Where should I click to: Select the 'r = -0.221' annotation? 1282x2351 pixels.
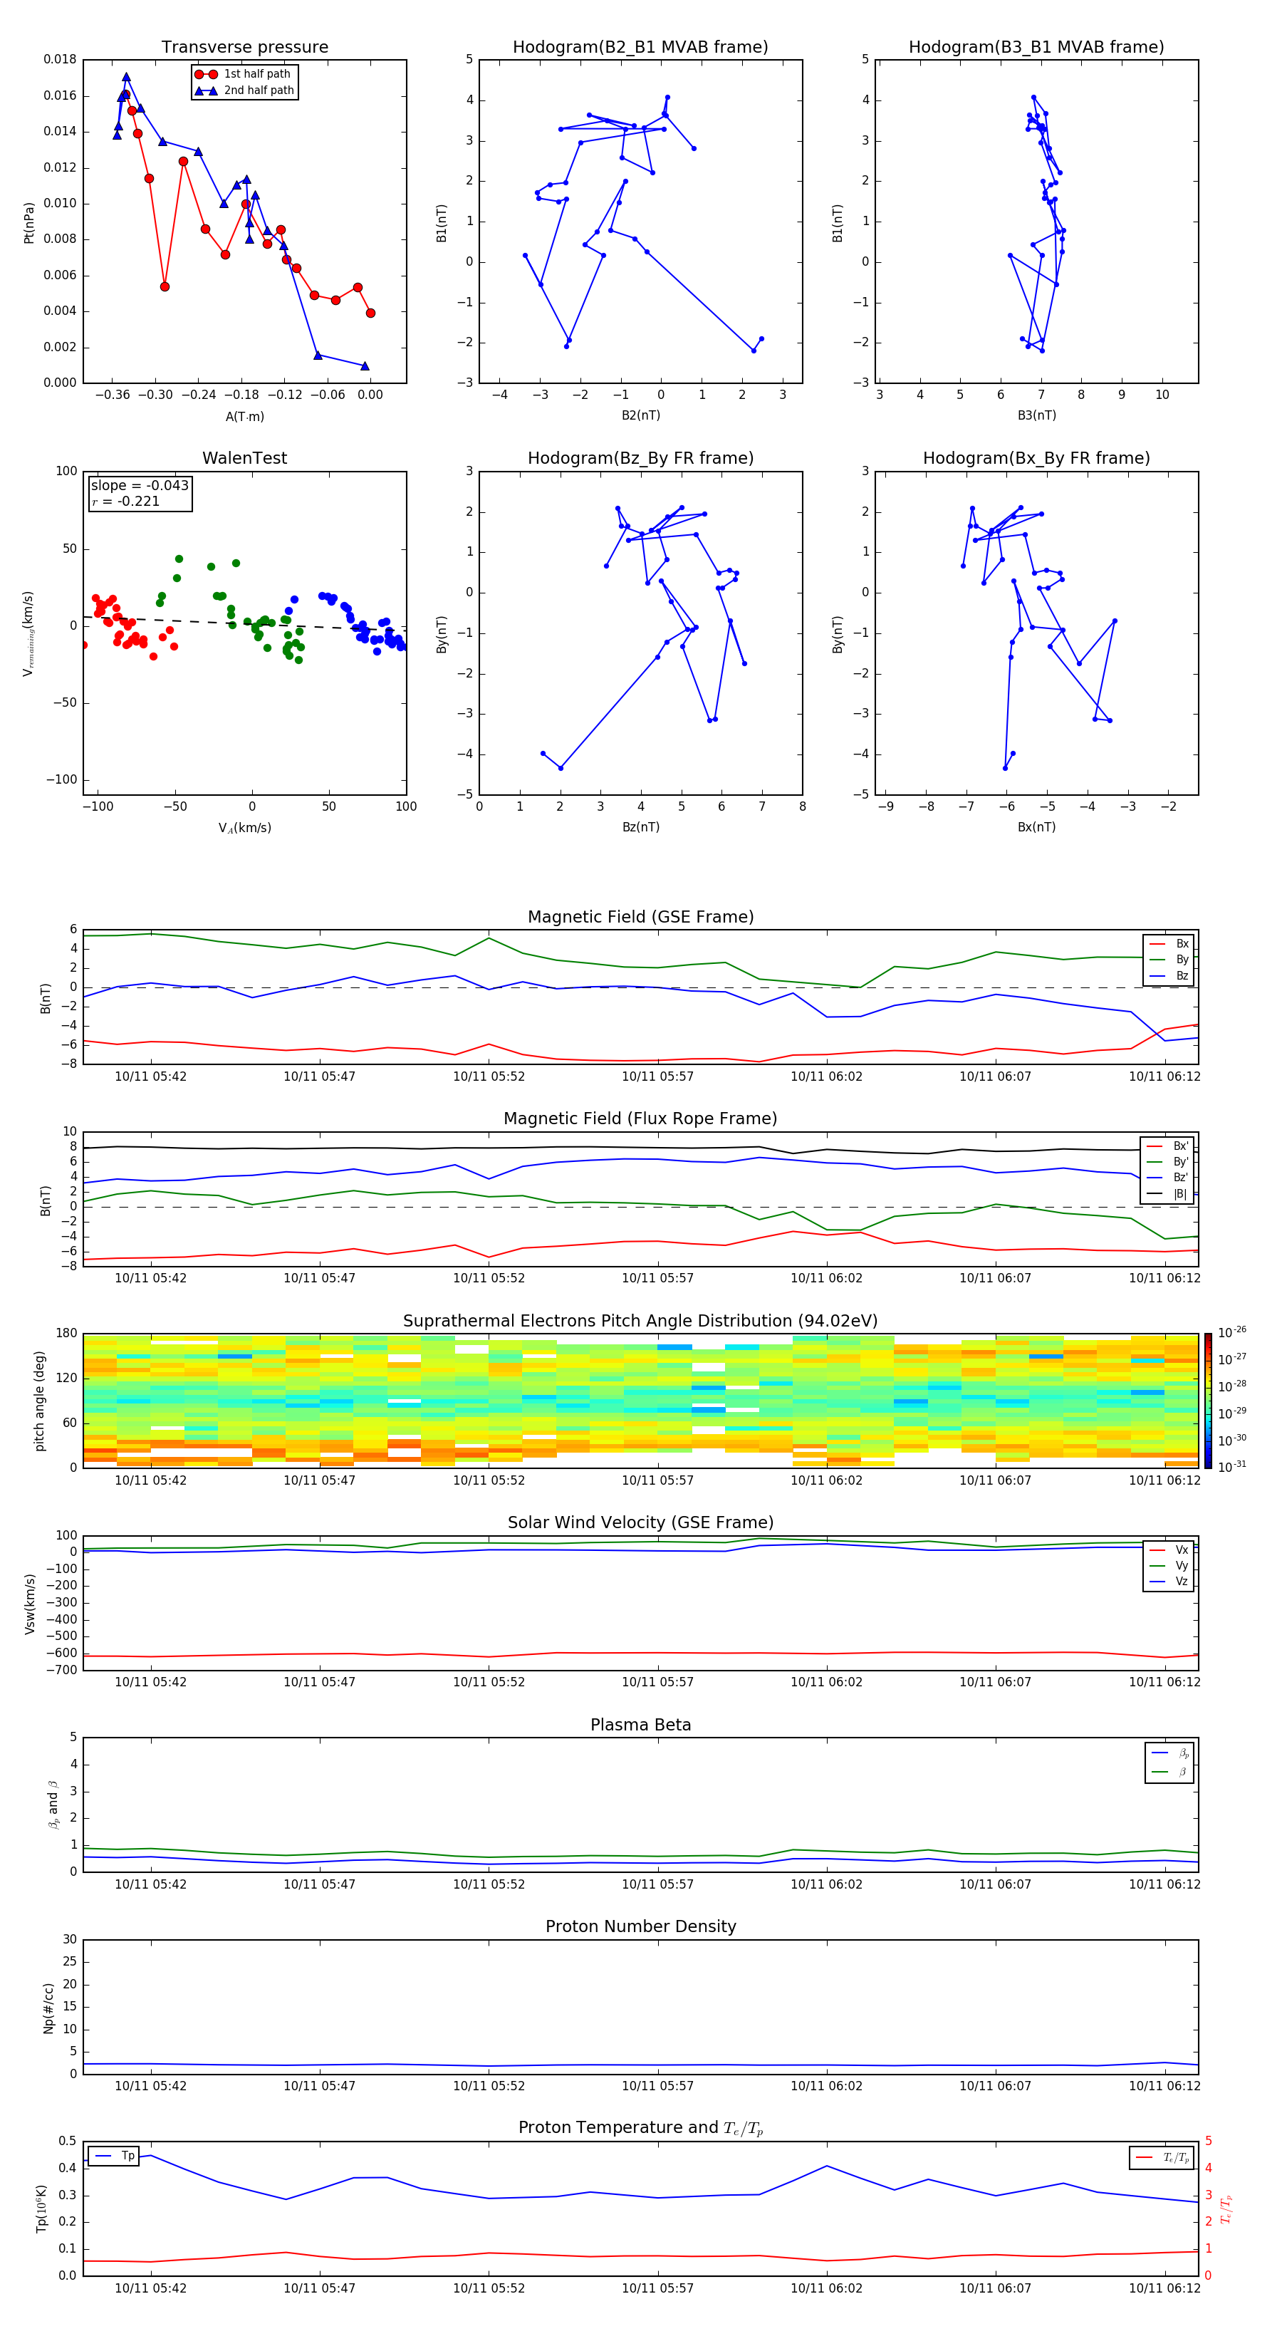pos(125,502)
